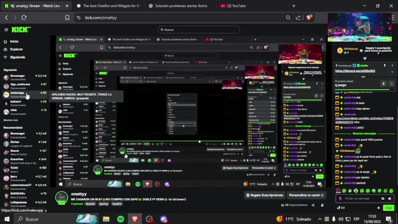Click the ESP language indicator in tray
Image resolution: width=398 pixels, height=224 pixels.
click(x=356, y=219)
